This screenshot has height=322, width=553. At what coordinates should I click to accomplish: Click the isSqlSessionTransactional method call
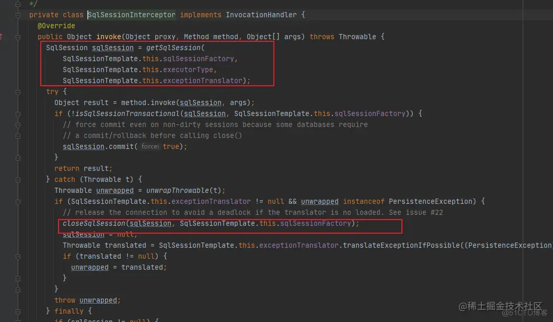pos(128,113)
